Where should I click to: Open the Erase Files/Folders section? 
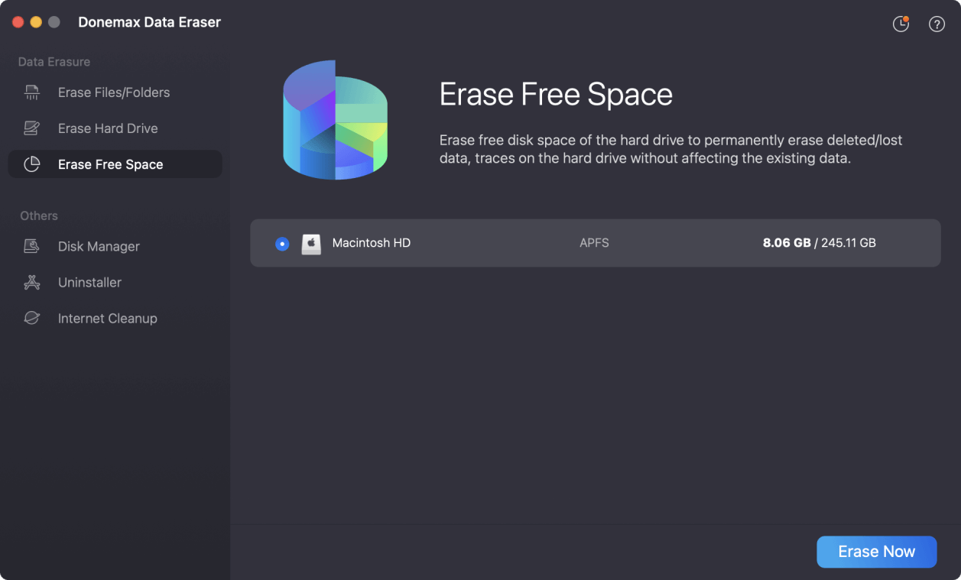(x=113, y=92)
